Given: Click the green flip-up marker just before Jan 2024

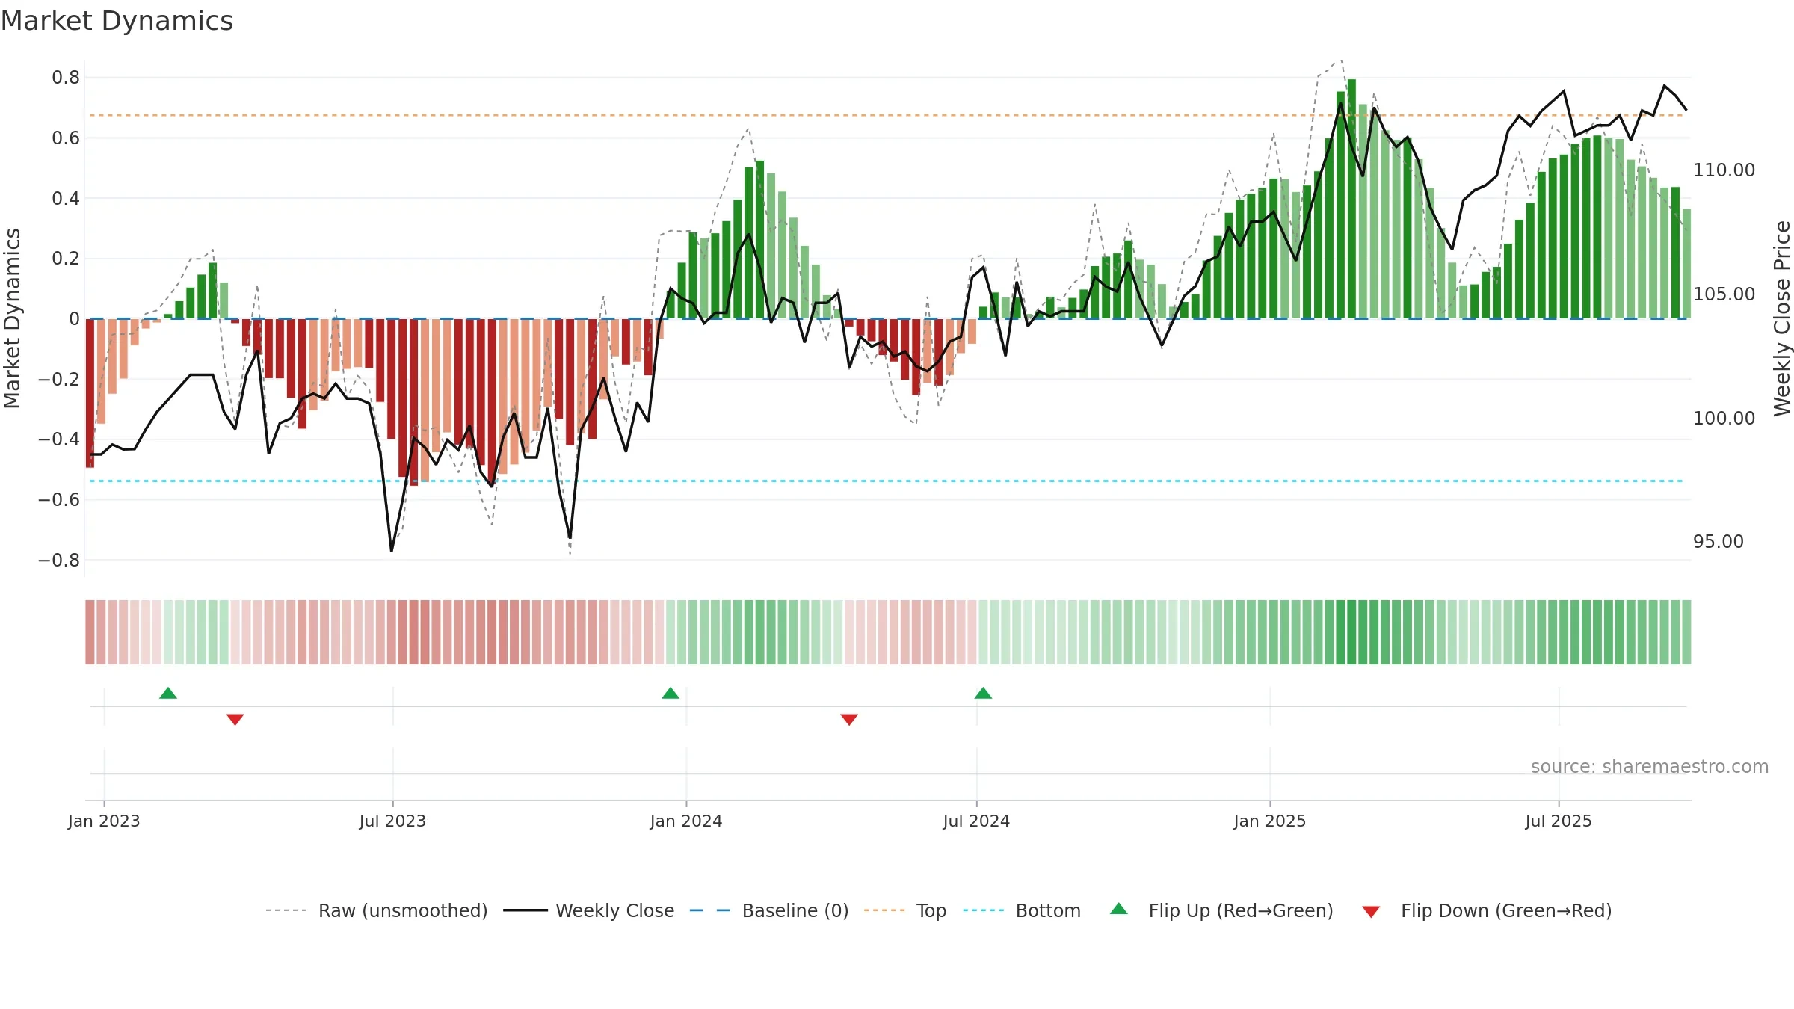Looking at the screenshot, I should (671, 693).
